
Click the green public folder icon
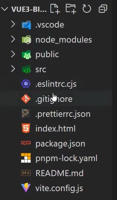tap(26, 55)
